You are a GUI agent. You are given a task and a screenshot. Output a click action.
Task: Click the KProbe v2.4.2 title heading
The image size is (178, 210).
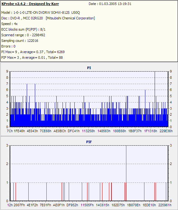point(30,4)
